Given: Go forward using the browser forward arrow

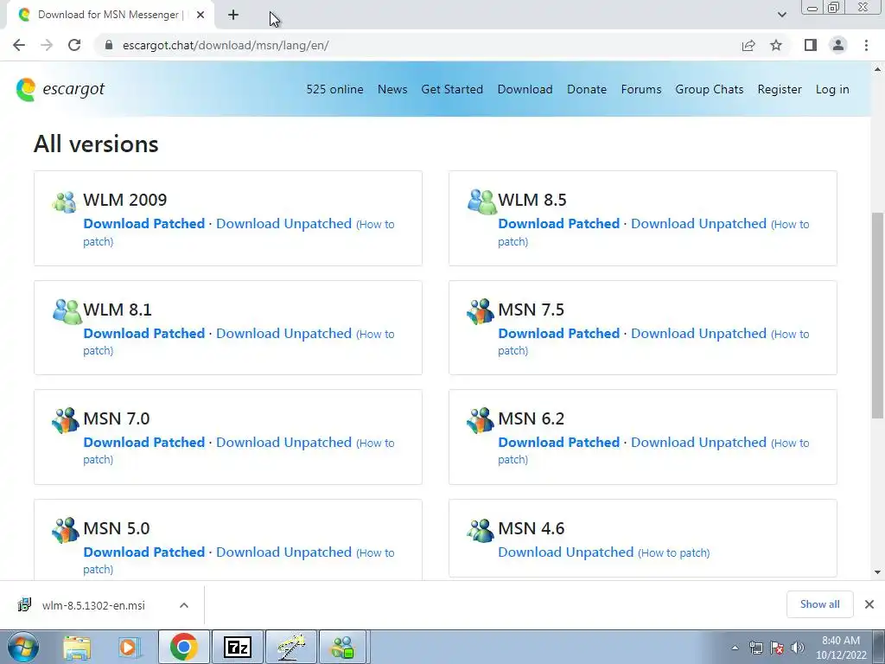Looking at the screenshot, I should coord(47,45).
